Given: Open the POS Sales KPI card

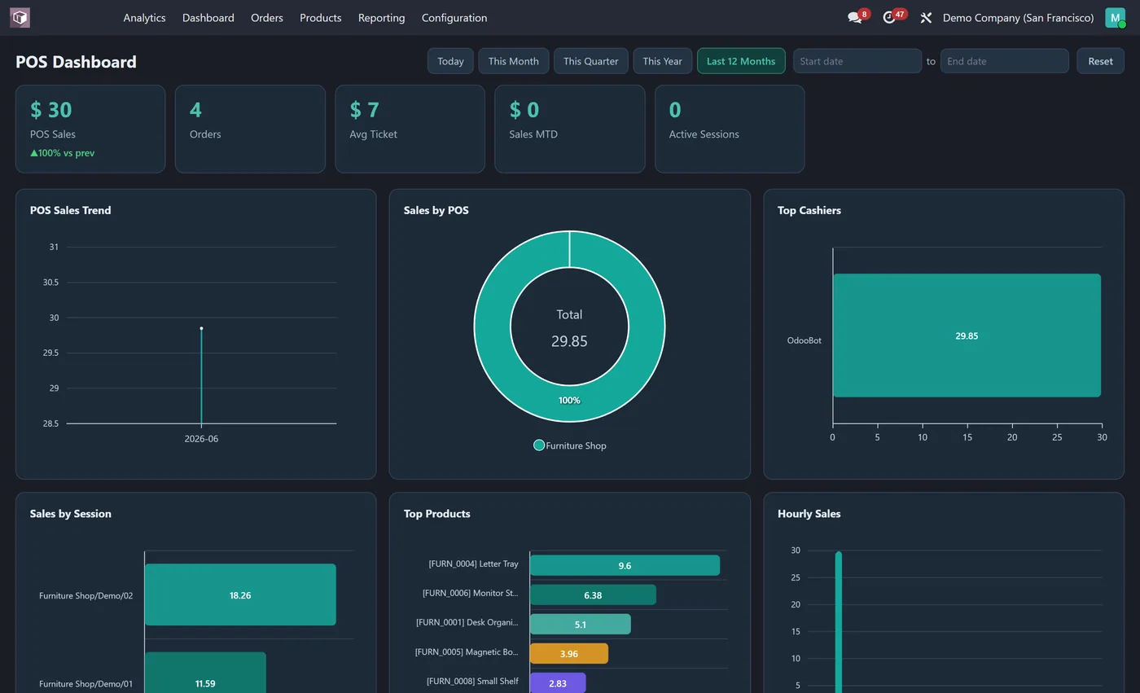Looking at the screenshot, I should pyautogui.click(x=90, y=129).
